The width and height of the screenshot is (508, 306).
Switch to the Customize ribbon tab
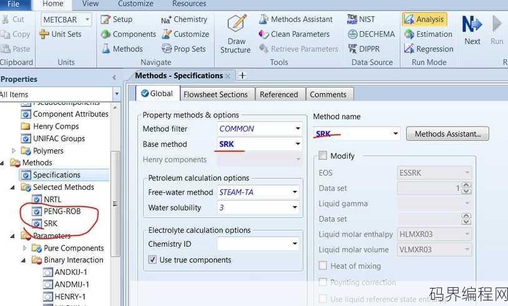[x=136, y=4]
